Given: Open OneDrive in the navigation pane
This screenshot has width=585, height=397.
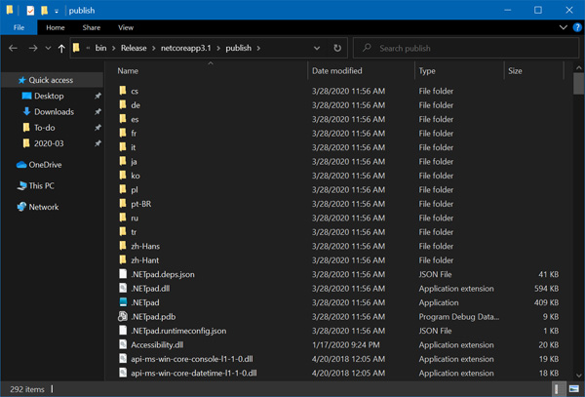Looking at the screenshot, I should [45, 165].
